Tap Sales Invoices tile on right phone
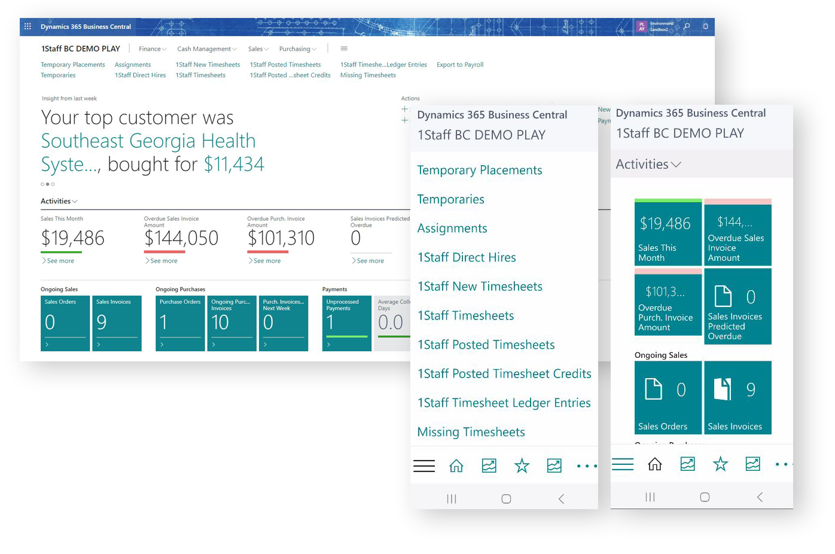Screen dimensions: 835x554 [738, 397]
